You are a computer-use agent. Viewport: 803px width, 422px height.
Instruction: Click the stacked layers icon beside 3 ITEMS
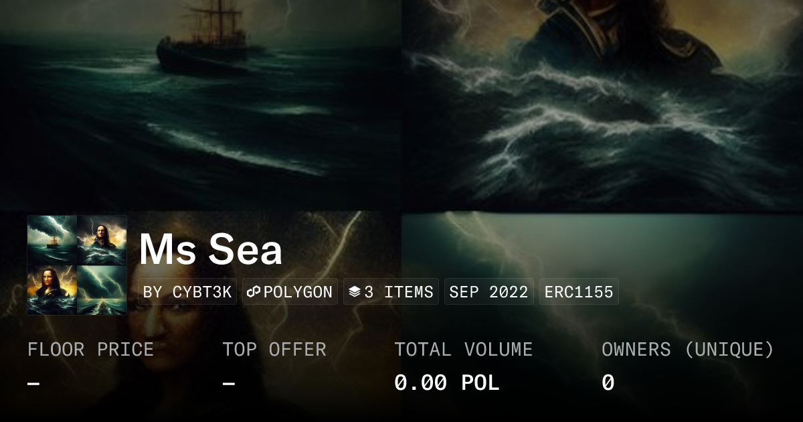(x=355, y=292)
